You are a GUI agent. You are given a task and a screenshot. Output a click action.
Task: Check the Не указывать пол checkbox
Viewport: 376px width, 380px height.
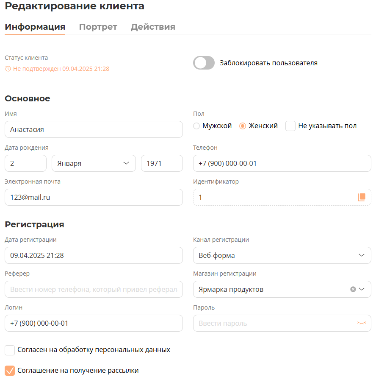290,126
